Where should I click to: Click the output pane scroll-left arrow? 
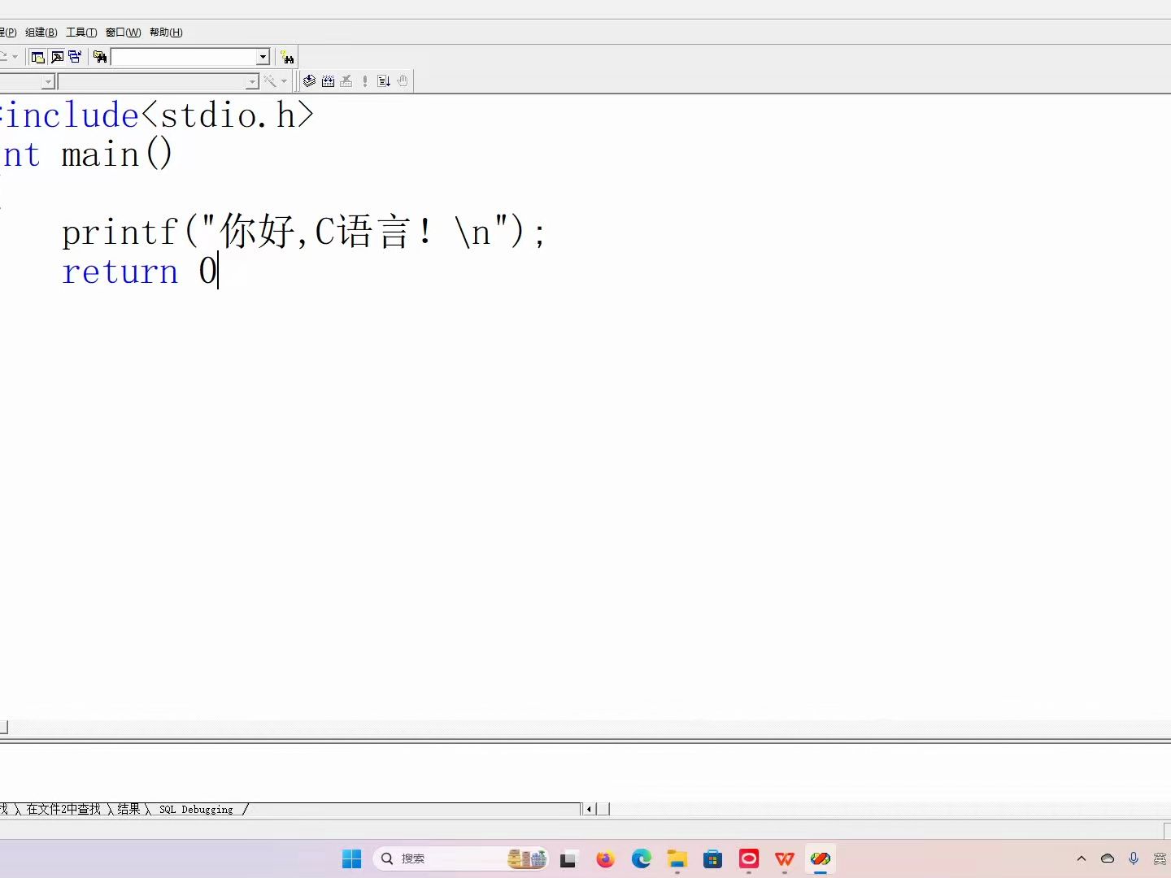[x=589, y=809]
